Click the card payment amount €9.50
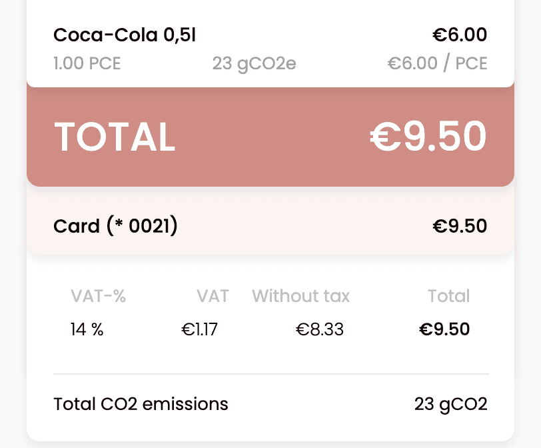 (460, 227)
